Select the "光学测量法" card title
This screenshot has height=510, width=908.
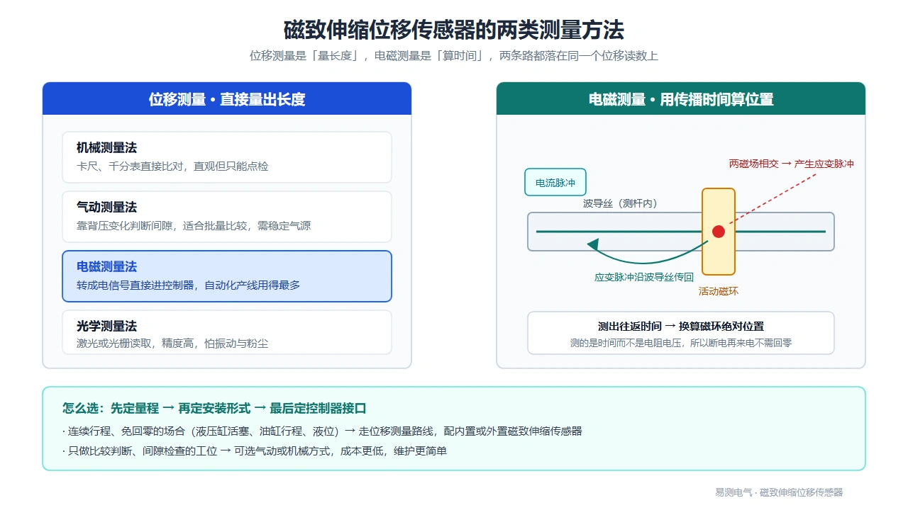[x=106, y=327]
